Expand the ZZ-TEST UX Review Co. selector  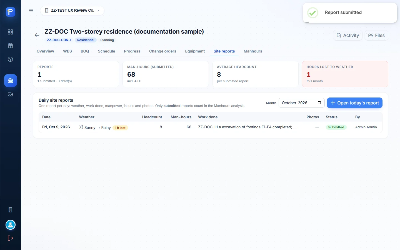point(72,11)
